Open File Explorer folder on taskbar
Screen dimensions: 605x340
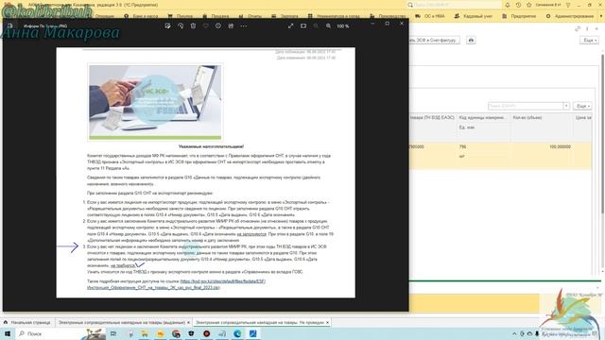145,333
